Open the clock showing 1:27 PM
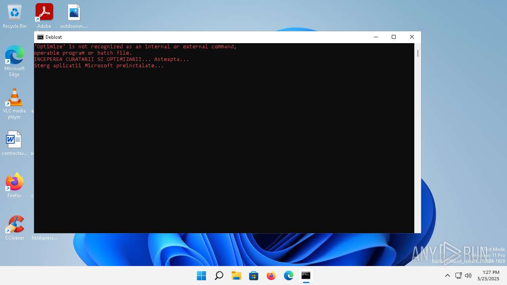The image size is (507, 285). 488,275
